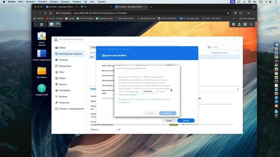Open the DSM search magnifier icon

(x=251, y=24)
